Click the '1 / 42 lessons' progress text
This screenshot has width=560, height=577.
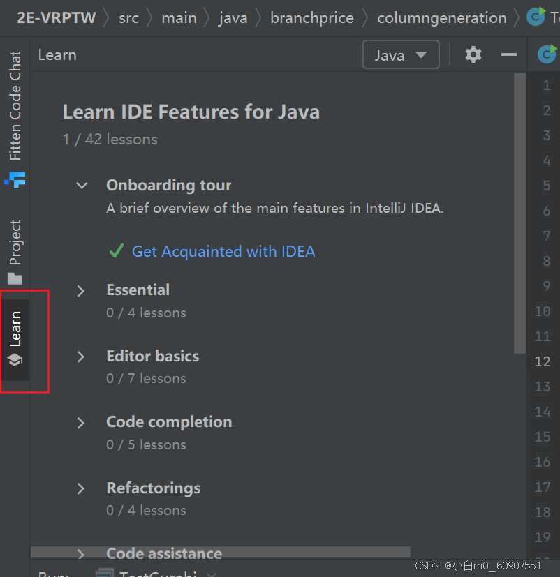[110, 140]
